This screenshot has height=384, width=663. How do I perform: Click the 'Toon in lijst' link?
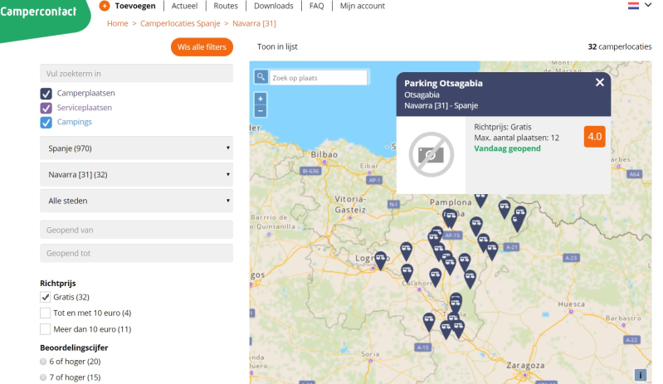pos(277,47)
